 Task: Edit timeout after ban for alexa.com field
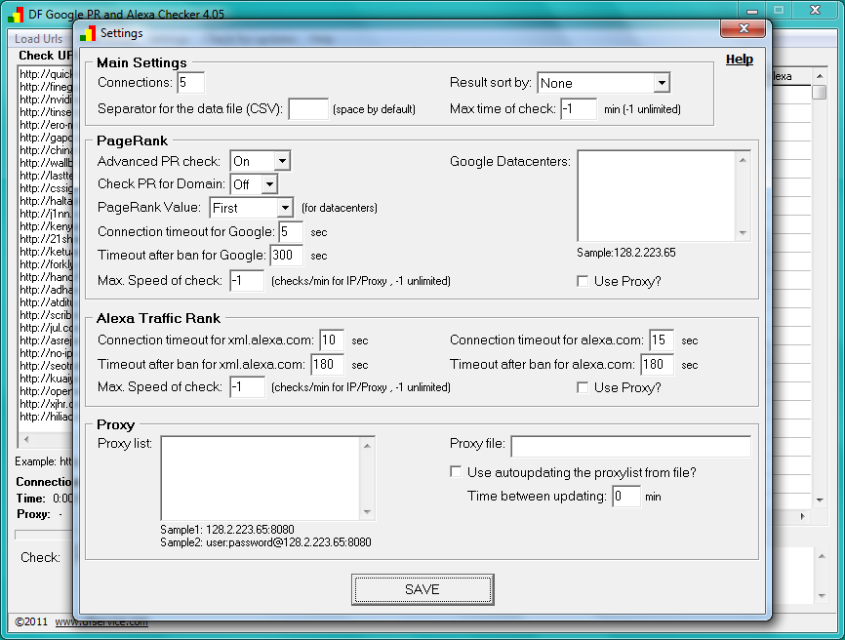pos(658,365)
